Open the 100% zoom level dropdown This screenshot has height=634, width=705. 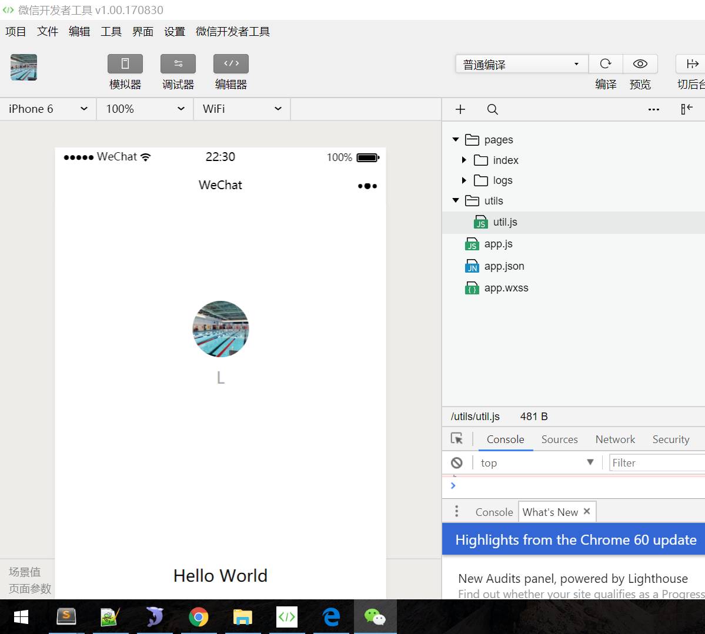[x=145, y=109]
